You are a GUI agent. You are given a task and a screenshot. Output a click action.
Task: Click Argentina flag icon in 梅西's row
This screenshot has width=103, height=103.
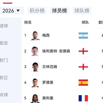pyautogui.click(x=83, y=36)
